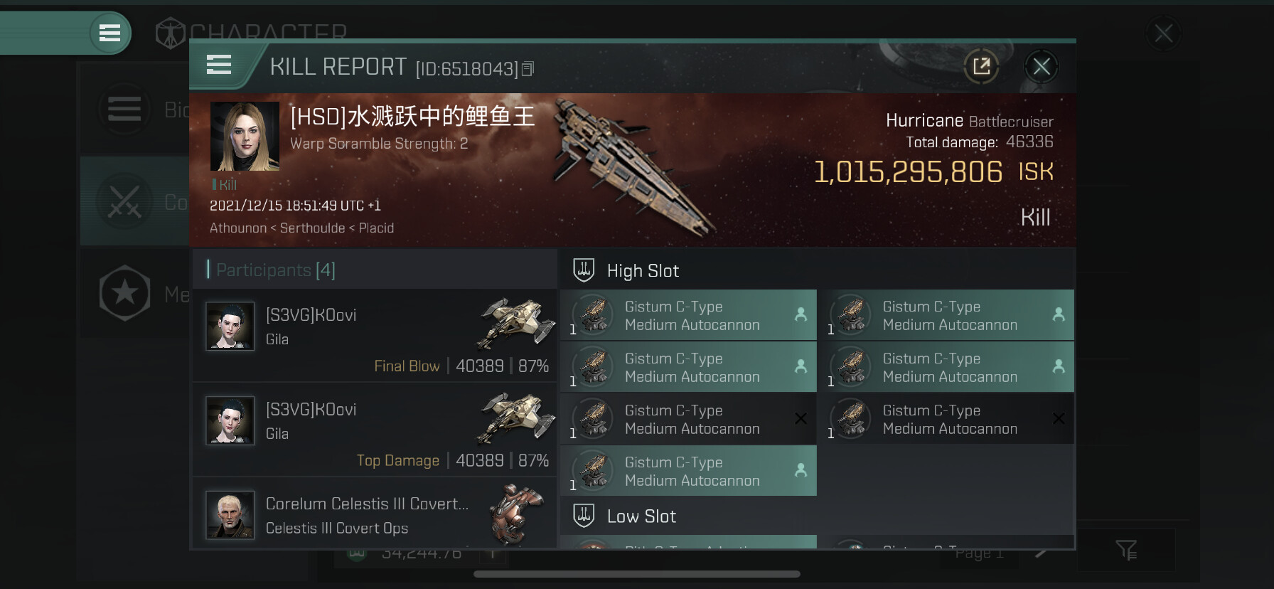
Task: Click the horizontal scrollbar at the bottom
Action: click(x=637, y=574)
